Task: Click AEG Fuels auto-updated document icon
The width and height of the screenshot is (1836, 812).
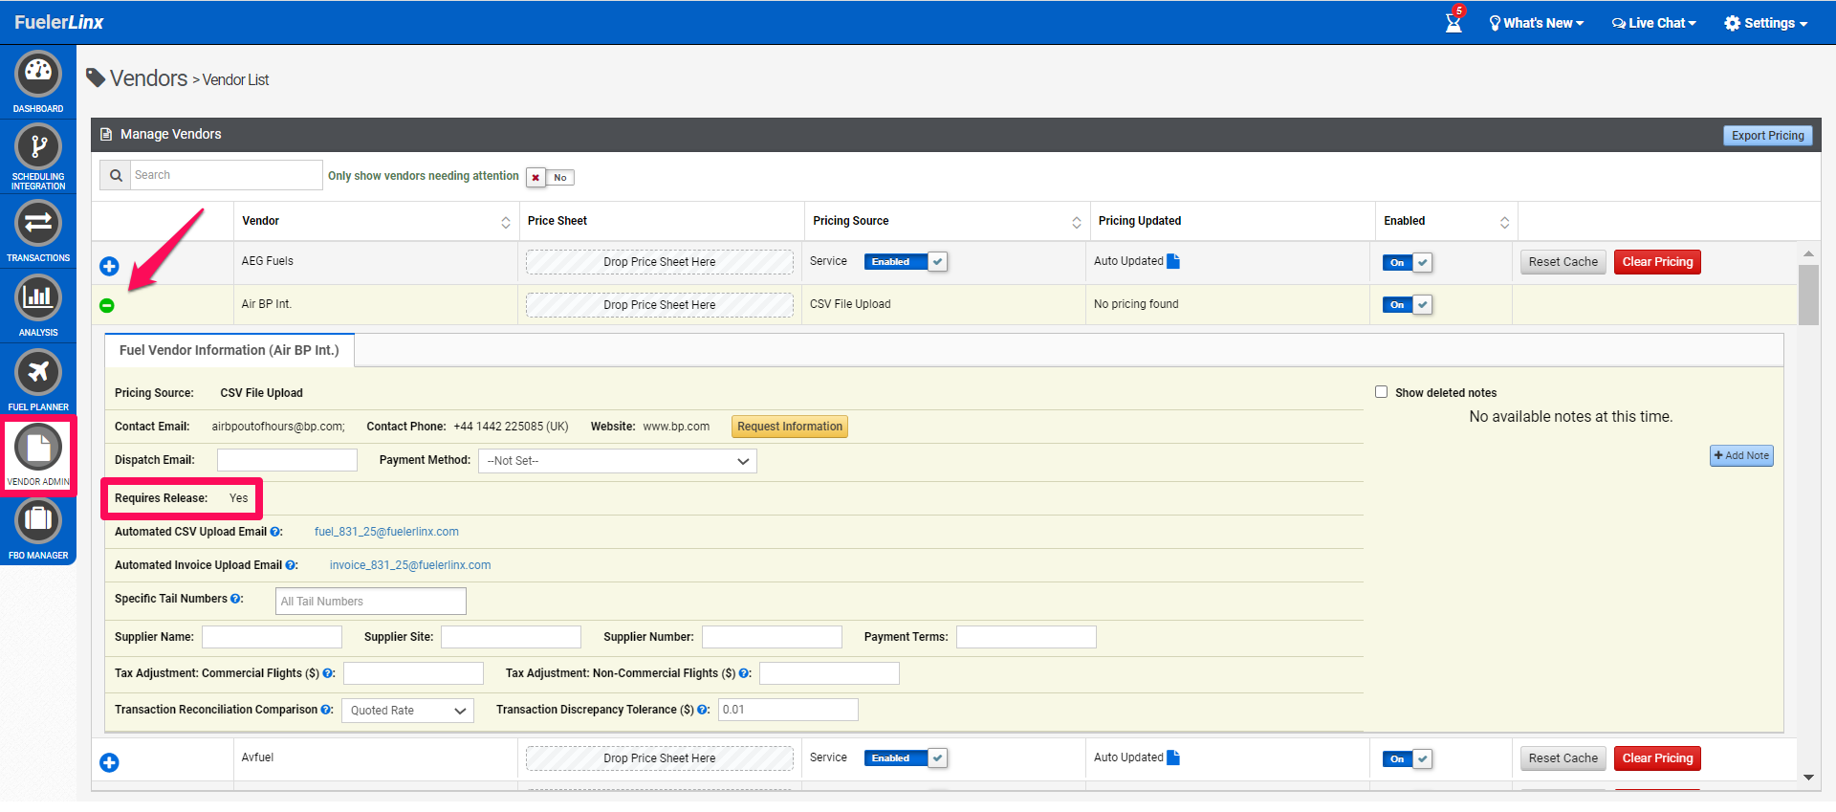Action: click(1173, 261)
